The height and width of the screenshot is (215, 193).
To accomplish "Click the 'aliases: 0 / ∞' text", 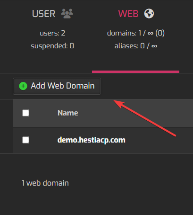I will click(136, 46).
